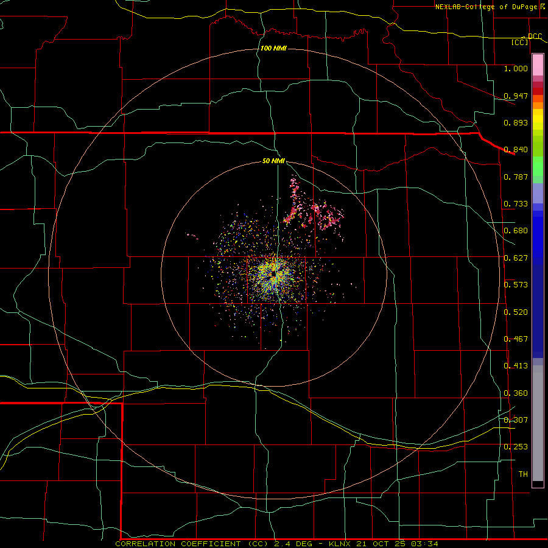Pick the gray swatch on the color bar
The height and width of the screenshot is (548, 548).
pyautogui.click(x=538, y=423)
